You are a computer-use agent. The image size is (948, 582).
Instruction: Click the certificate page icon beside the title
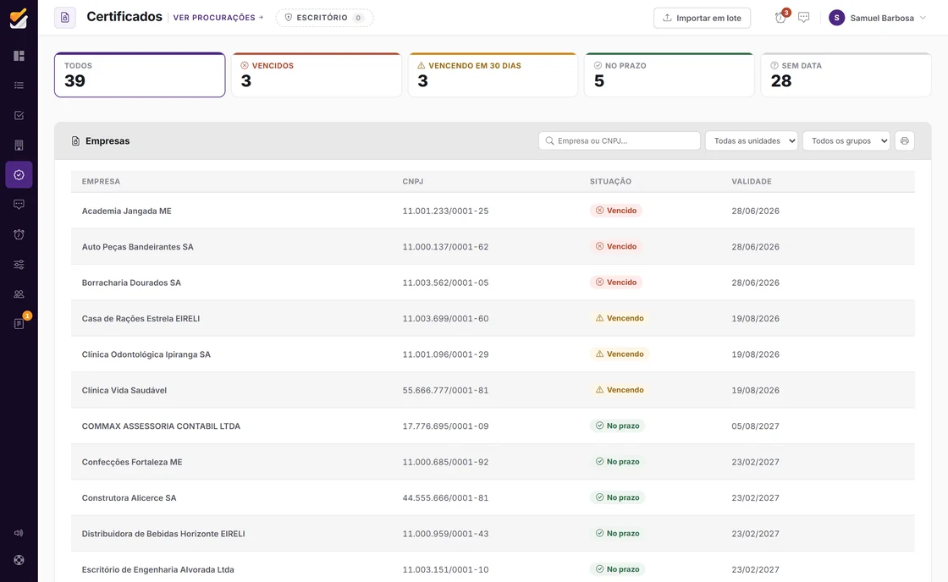[x=64, y=18]
